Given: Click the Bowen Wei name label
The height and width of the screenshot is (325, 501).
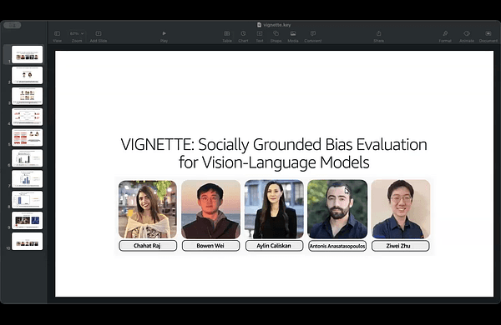Looking at the screenshot, I should tap(211, 246).
